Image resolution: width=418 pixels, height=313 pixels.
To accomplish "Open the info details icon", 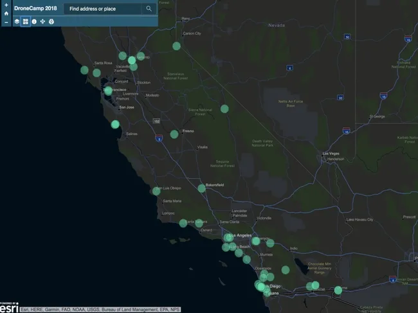I will click(34, 21).
